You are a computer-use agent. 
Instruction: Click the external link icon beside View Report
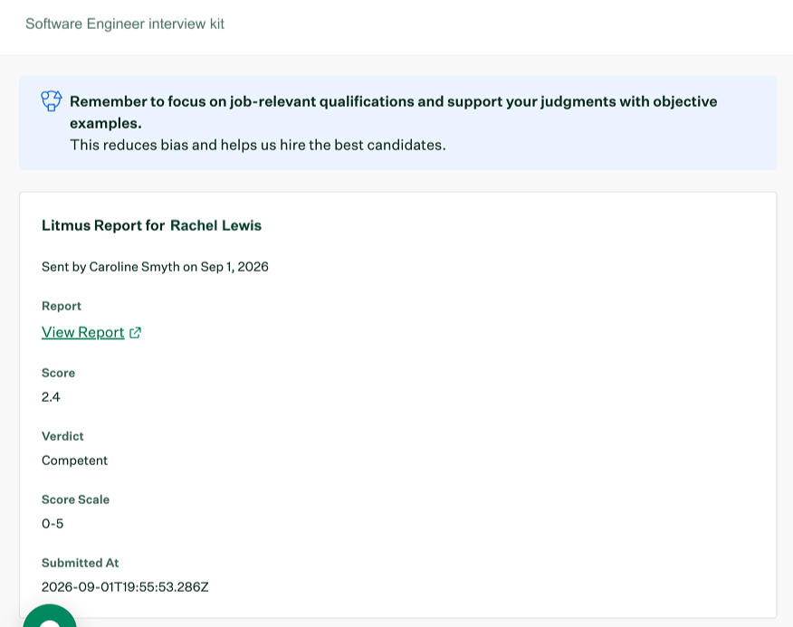[x=135, y=333]
